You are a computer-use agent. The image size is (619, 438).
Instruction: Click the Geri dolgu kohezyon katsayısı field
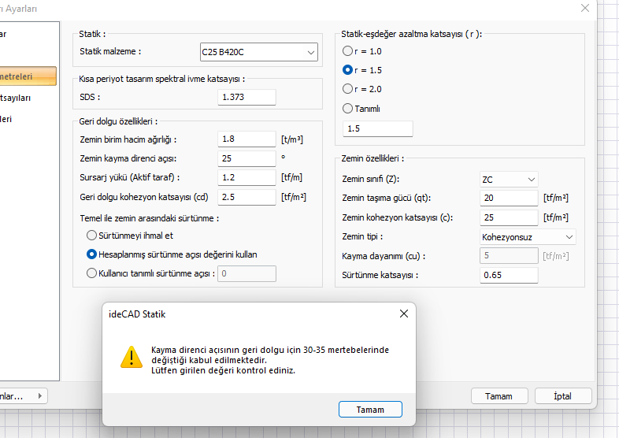pos(246,196)
